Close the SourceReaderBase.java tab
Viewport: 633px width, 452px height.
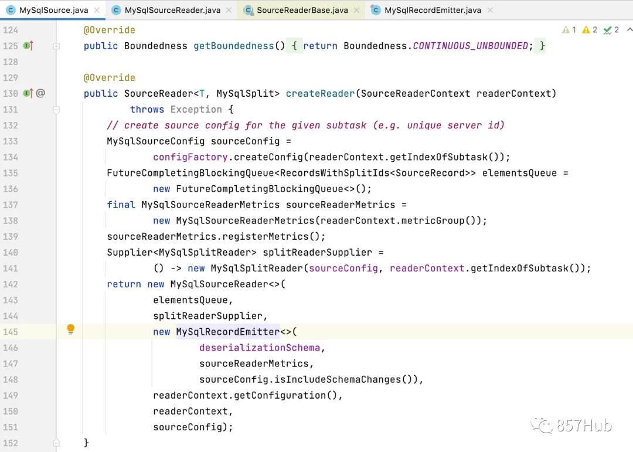(x=356, y=10)
